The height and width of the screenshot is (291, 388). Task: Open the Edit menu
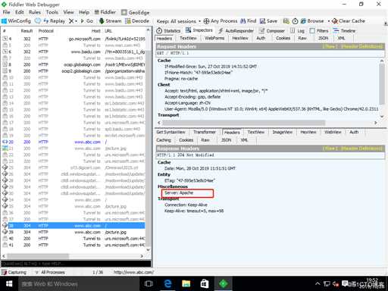(x=20, y=12)
